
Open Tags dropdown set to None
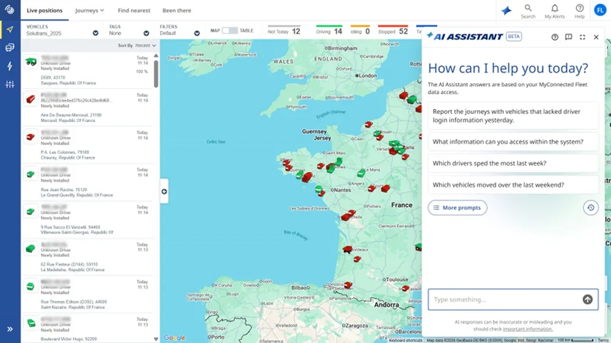(129, 30)
